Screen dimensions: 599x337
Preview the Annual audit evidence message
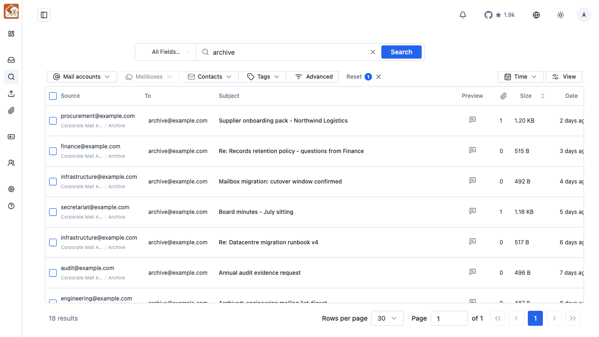click(x=473, y=272)
